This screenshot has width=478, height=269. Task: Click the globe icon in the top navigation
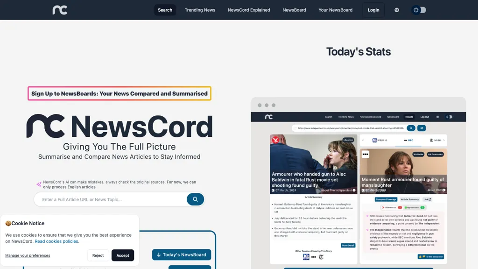point(396,10)
